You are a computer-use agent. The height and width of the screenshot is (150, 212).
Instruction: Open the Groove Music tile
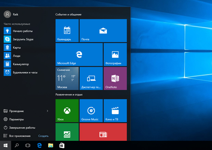click(91, 111)
